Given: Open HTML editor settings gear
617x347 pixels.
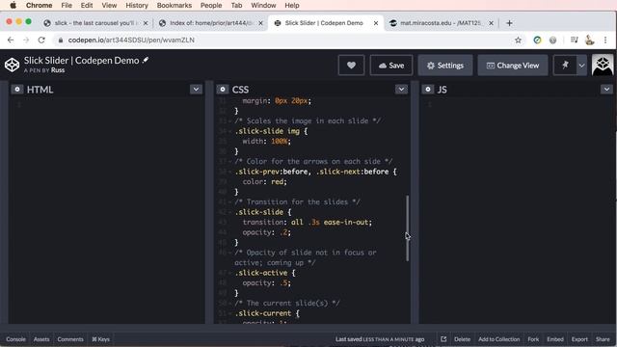Looking at the screenshot, I should click(x=17, y=90).
